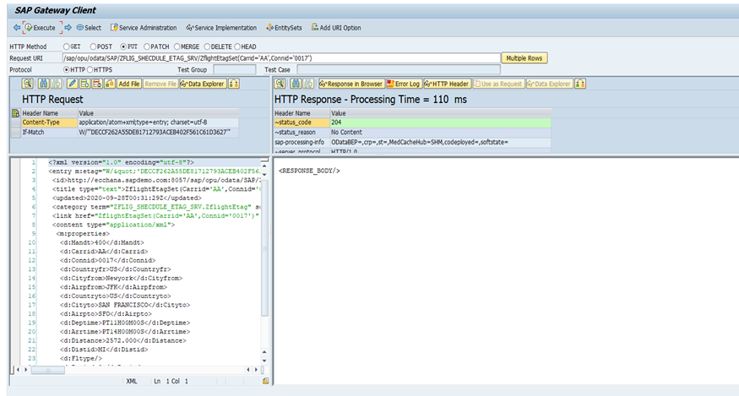Image resolution: width=739 pixels, height=396 pixels.
Task: Click the delete header row icon
Action: [97, 84]
